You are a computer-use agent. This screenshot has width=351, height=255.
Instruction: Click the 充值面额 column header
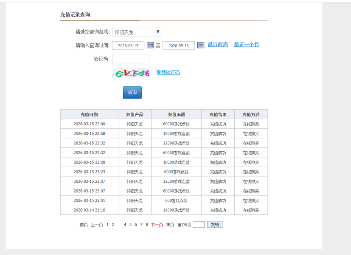pos(177,114)
